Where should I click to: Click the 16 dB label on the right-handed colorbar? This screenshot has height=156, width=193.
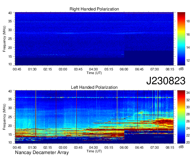tap(188, 34)
